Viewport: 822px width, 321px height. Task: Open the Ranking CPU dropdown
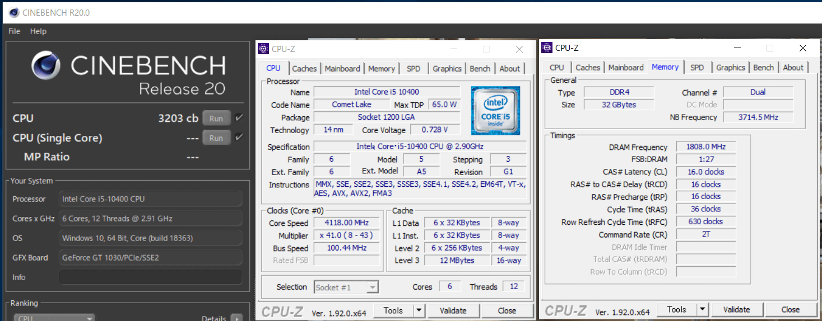54,318
